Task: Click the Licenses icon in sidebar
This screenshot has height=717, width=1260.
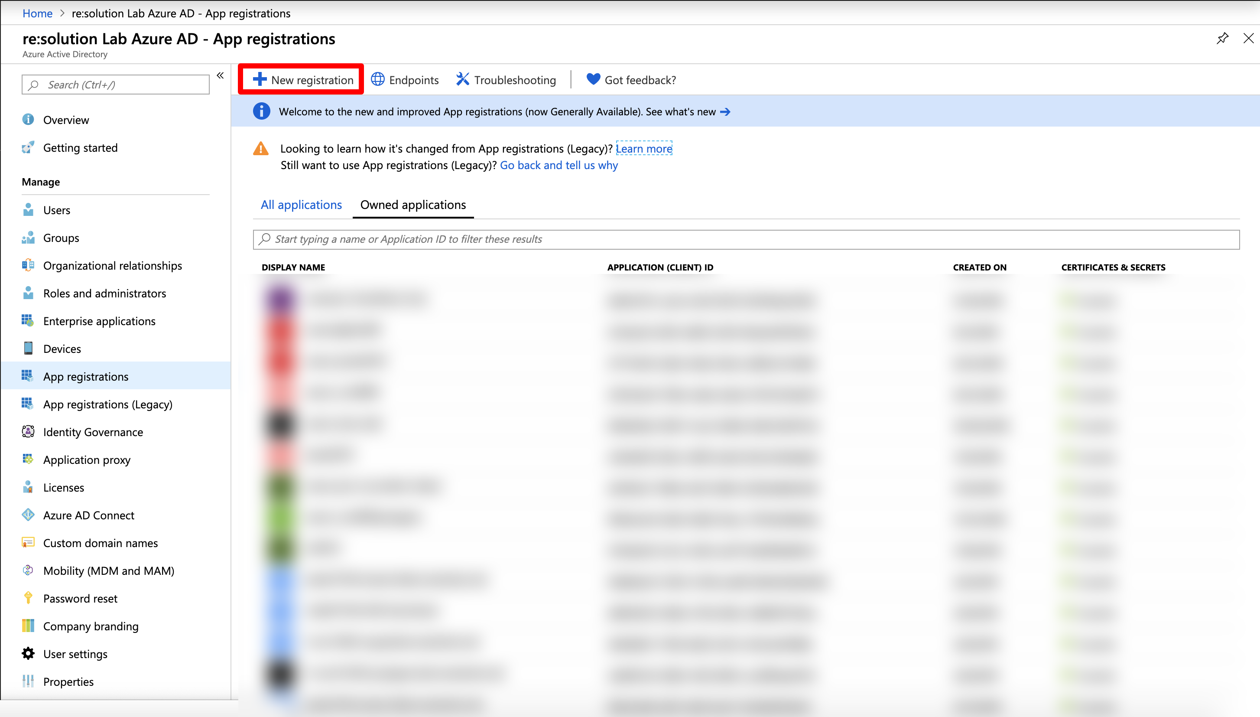Action: pyautogui.click(x=28, y=487)
